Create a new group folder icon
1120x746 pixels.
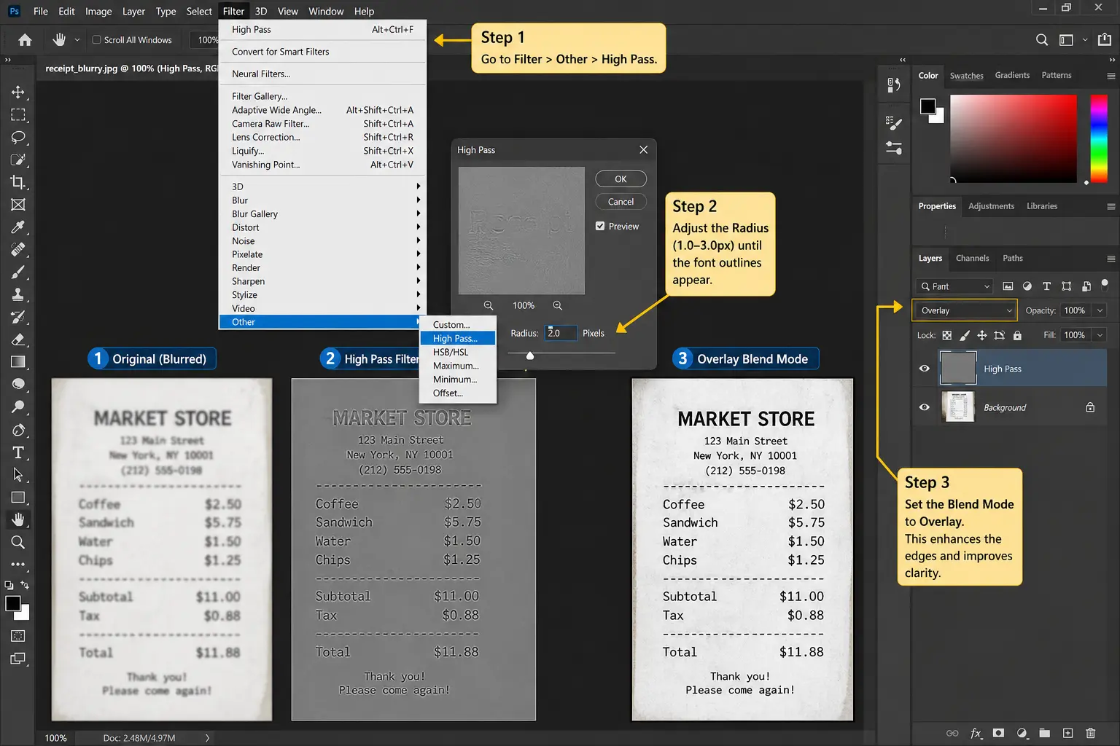(1044, 733)
